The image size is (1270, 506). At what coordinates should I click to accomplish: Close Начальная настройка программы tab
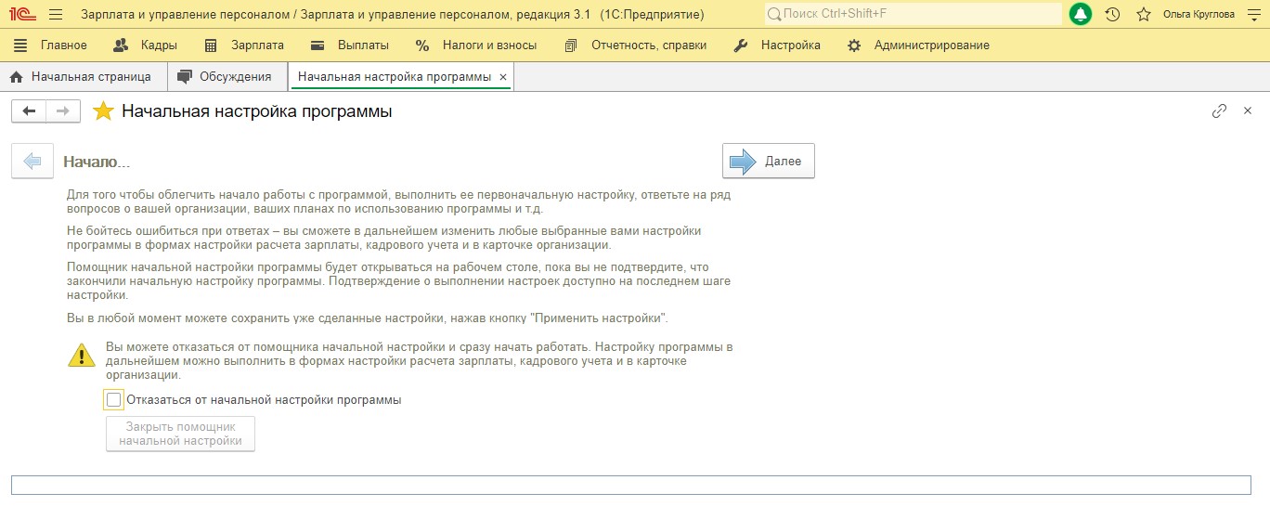click(x=503, y=77)
